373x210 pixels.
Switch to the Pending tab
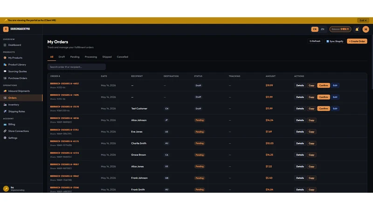coord(75,57)
